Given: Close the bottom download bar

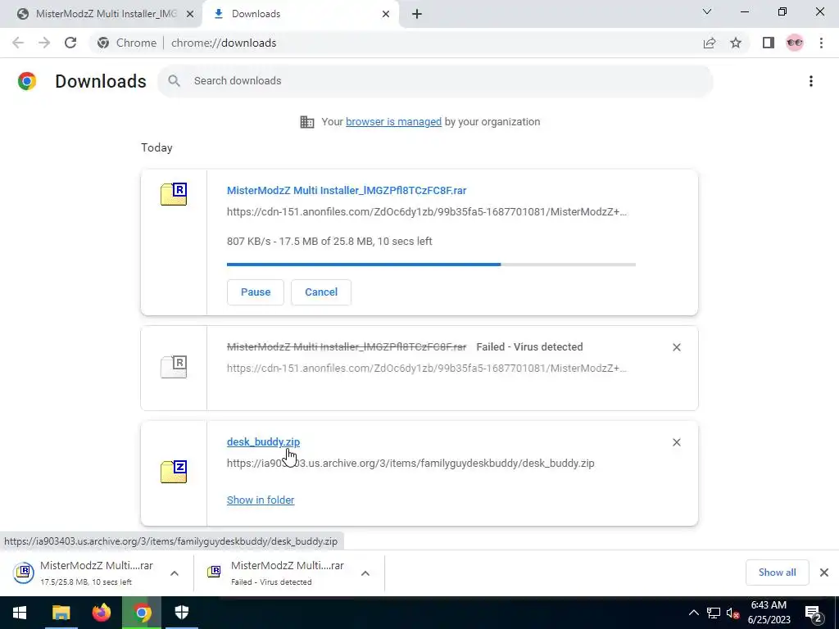Looking at the screenshot, I should [x=824, y=572].
